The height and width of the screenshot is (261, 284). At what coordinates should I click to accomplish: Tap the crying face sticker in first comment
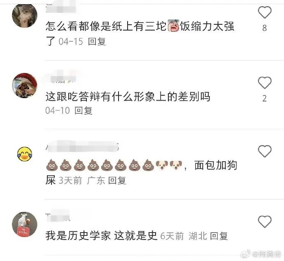click(173, 25)
